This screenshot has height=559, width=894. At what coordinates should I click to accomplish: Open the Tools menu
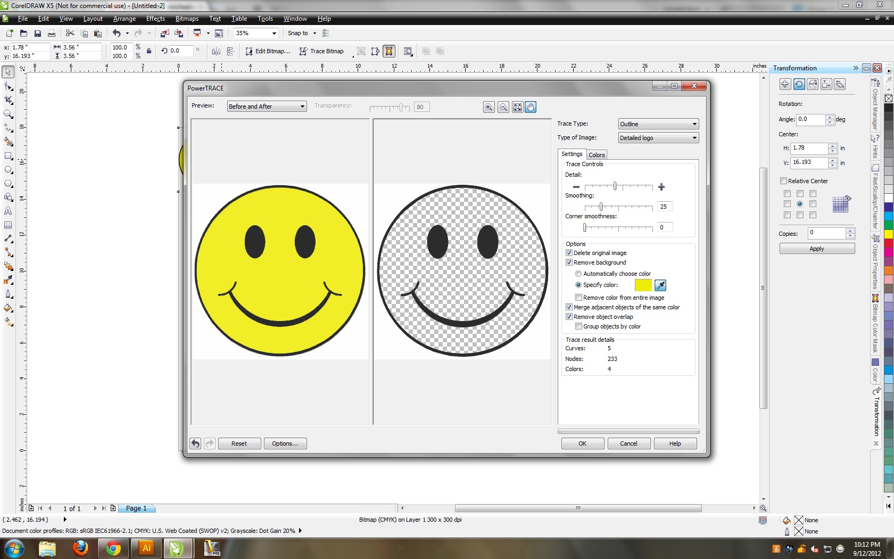point(265,19)
